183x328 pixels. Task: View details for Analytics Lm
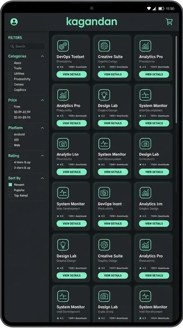154,224
